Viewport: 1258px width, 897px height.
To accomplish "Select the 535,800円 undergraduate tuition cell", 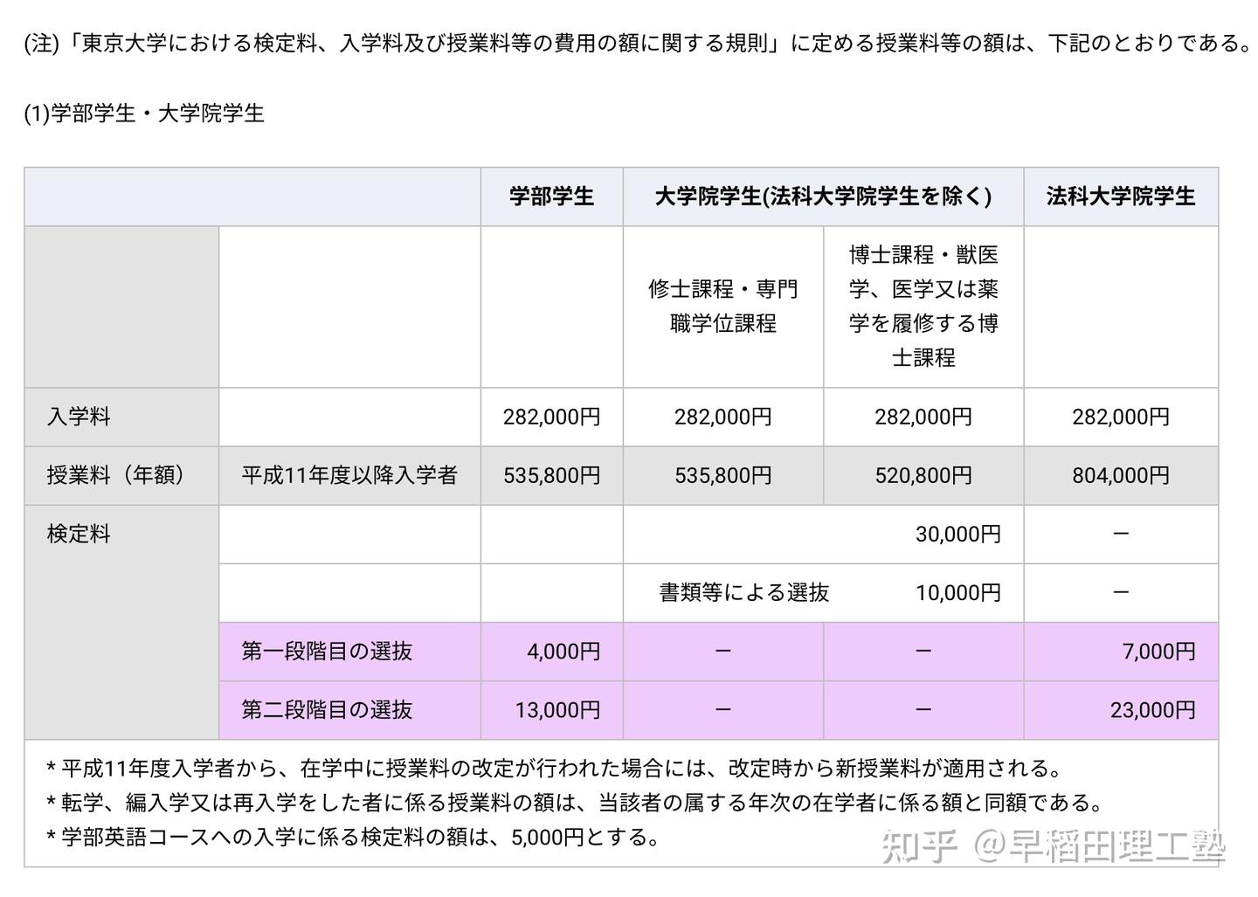I will pyautogui.click(x=550, y=476).
